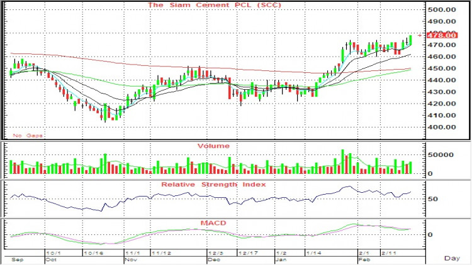Select the 0 label on the MACD axis
The height and width of the screenshot is (265, 472).
(x=430, y=235)
